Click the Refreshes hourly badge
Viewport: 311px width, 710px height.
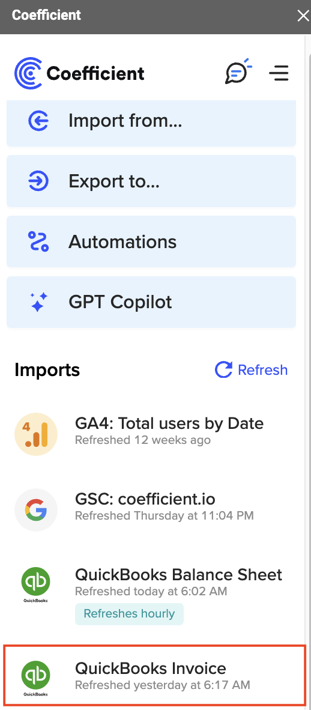tap(130, 614)
